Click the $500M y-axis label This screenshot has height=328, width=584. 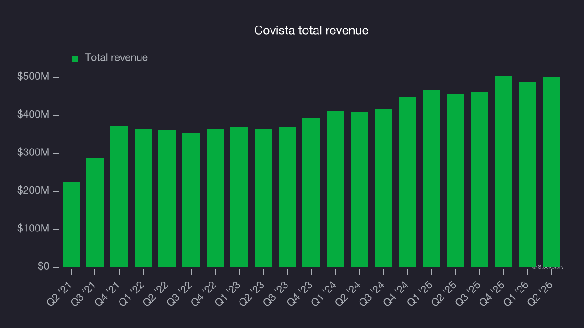click(x=33, y=77)
